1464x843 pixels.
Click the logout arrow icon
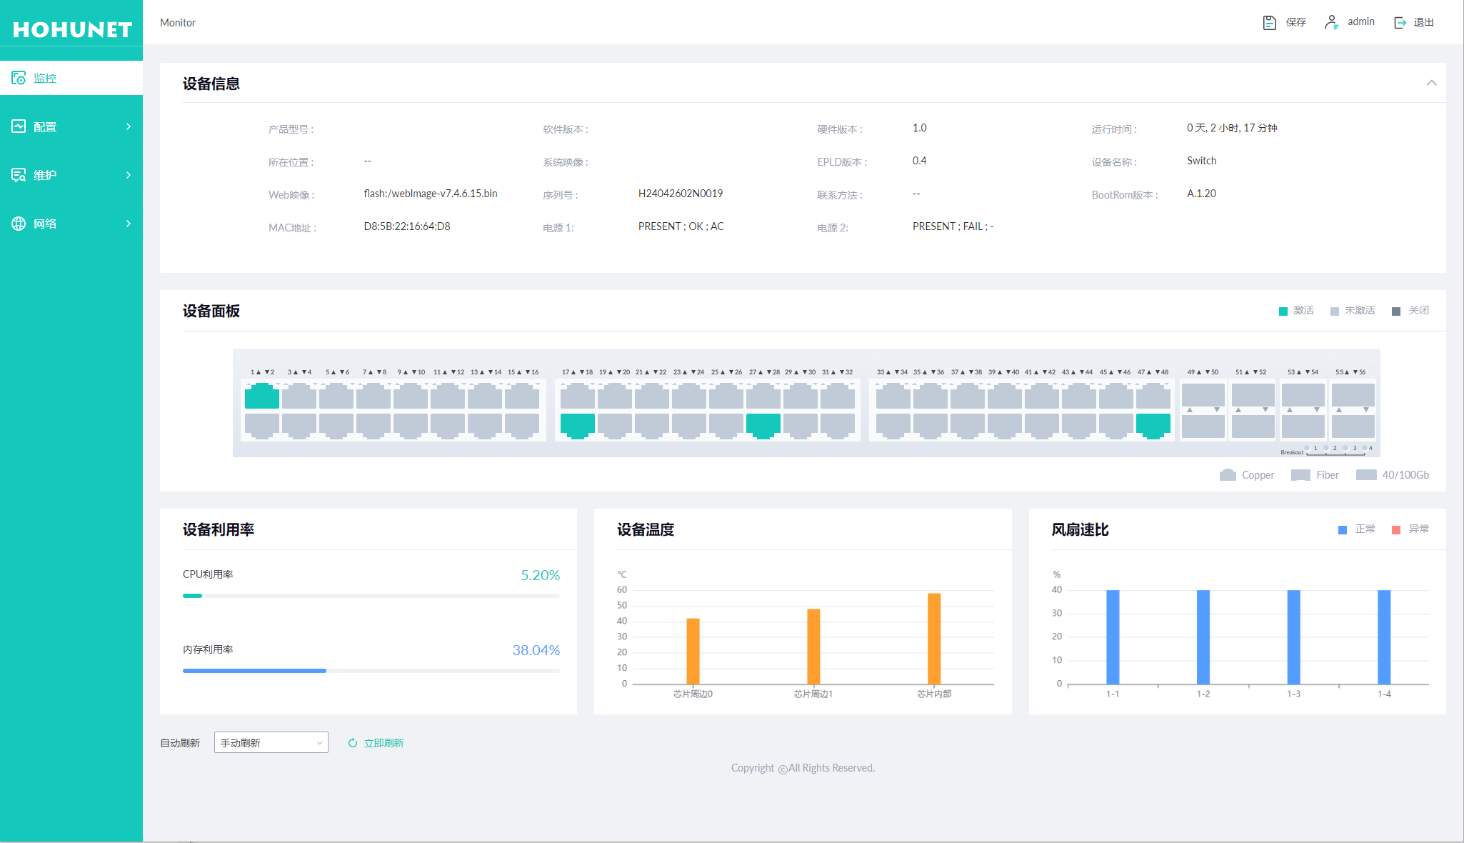pyautogui.click(x=1400, y=23)
